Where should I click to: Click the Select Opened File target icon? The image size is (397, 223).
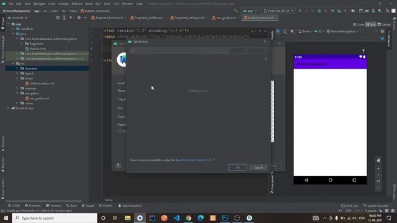58,18
